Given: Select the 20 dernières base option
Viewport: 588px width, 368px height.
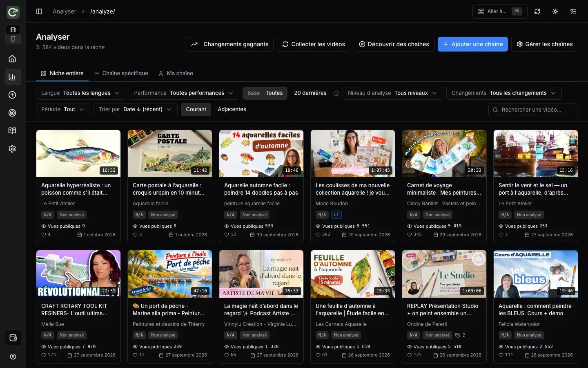Looking at the screenshot, I should pyautogui.click(x=310, y=93).
